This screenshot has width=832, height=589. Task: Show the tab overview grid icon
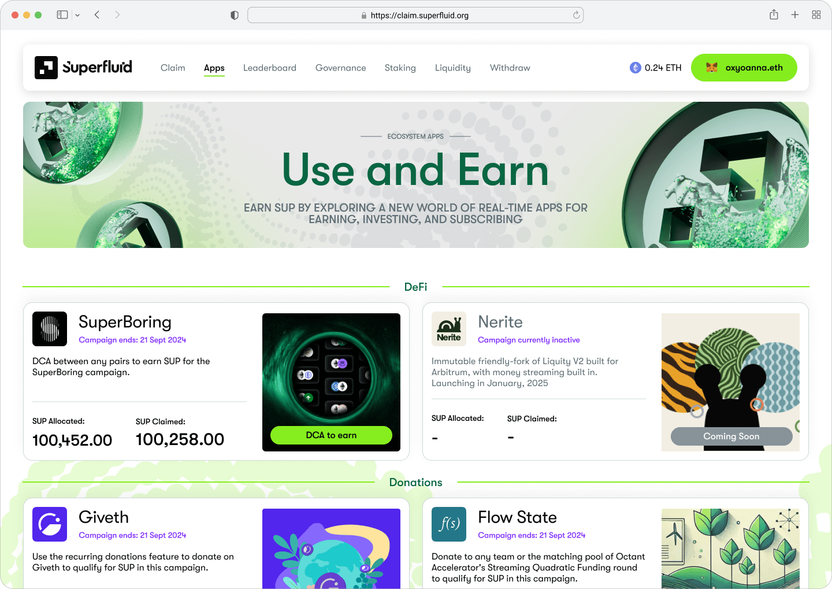tap(816, 15)
